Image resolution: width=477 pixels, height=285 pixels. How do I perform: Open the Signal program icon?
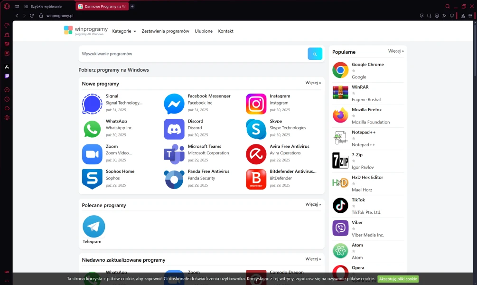(x=92, y=104)
